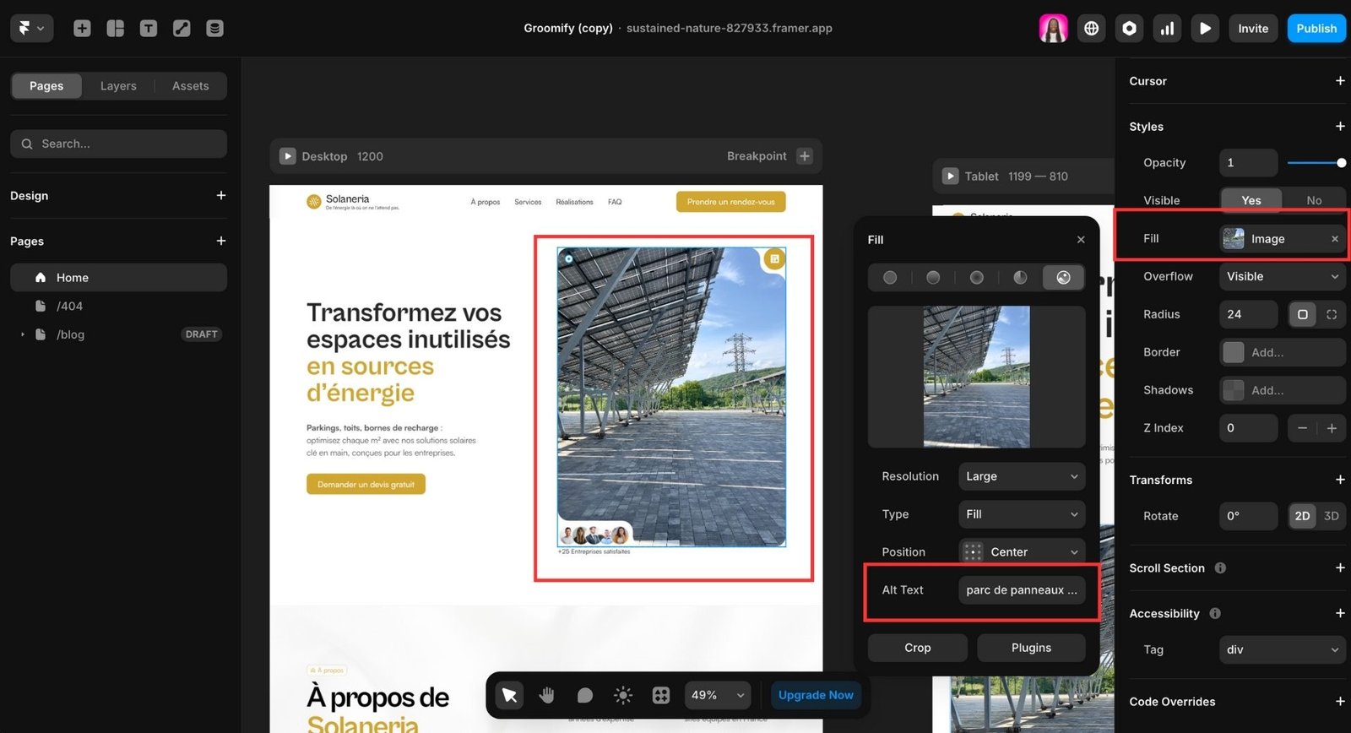The height and width of the screenshot is (733, 1351).
Task: Switch to the Layers tab
Action: (x=118, y=86)
